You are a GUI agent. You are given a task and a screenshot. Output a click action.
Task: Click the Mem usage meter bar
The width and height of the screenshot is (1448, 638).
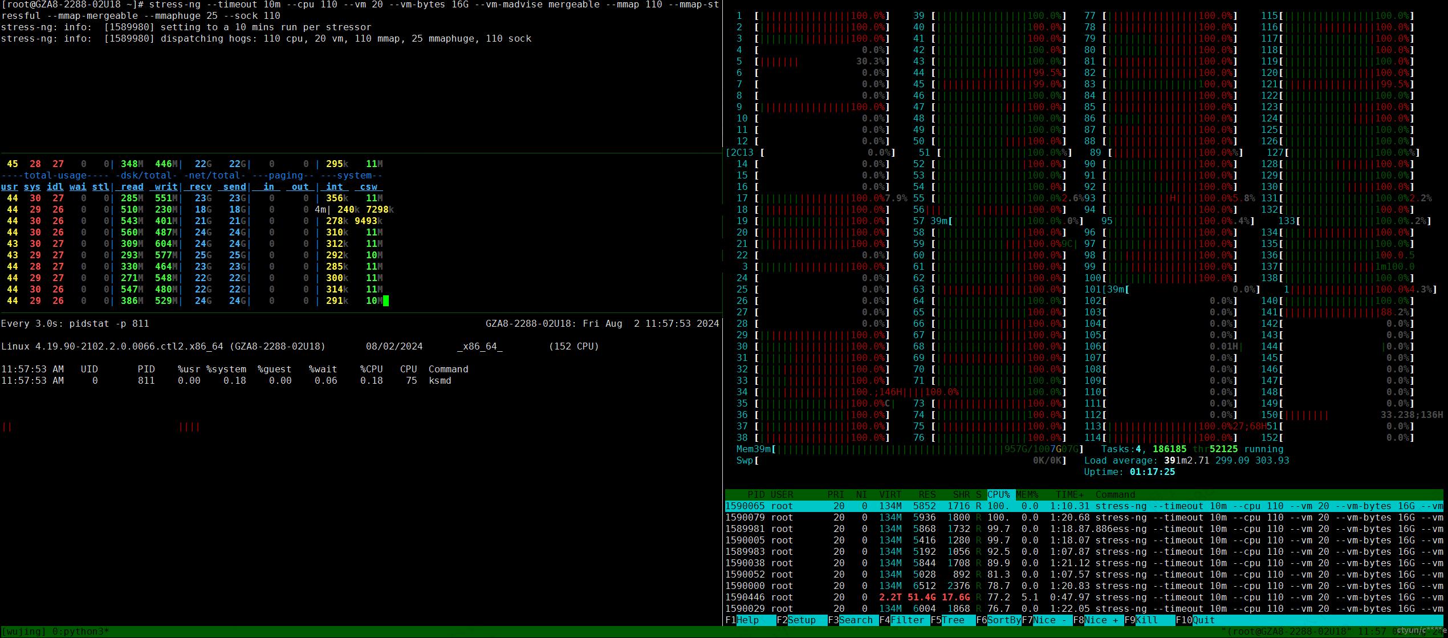pyautogui.click(x=910, y=449)
